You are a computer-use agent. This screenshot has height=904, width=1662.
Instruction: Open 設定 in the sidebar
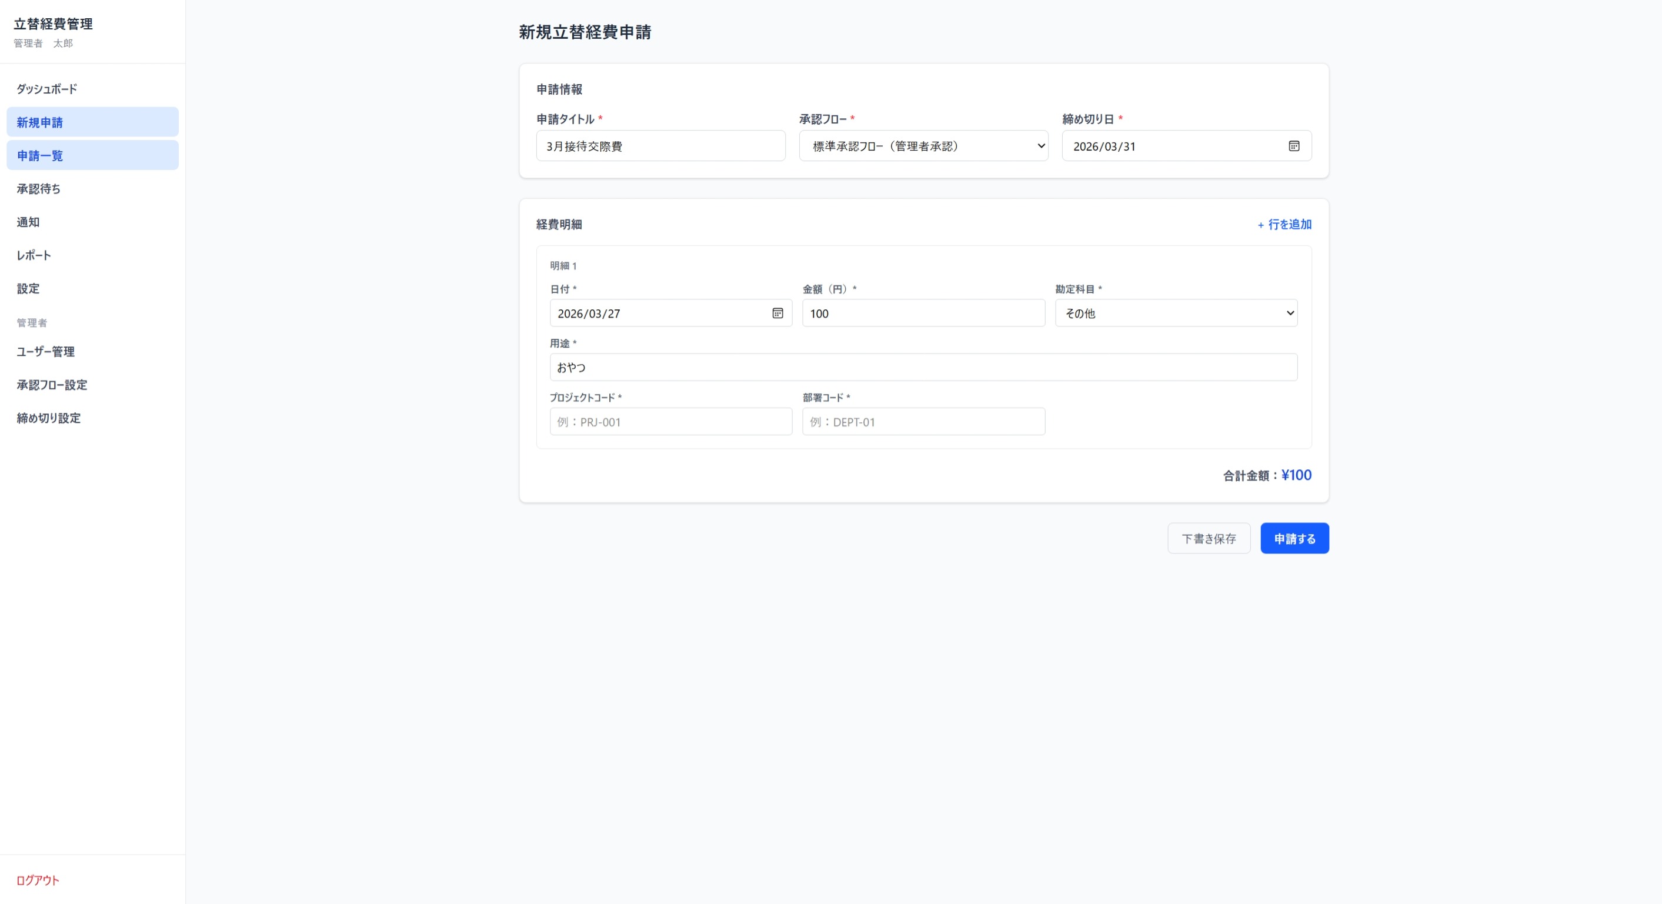pos(28,288)
